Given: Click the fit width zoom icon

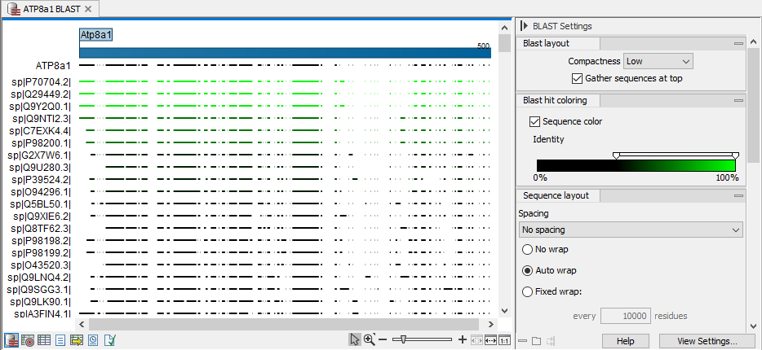Looking at the screenshot, I should coord(490,340).
